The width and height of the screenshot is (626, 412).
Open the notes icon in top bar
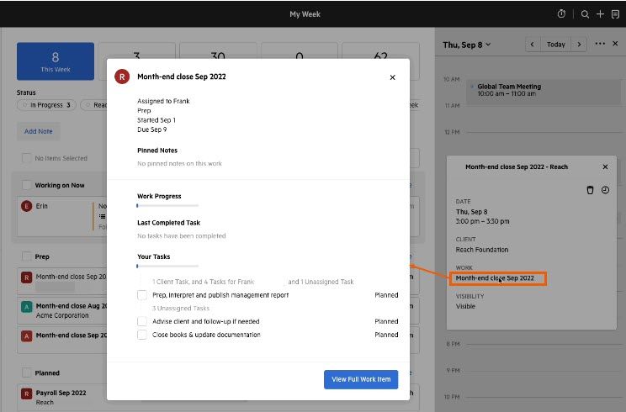[x=614, y=14]
